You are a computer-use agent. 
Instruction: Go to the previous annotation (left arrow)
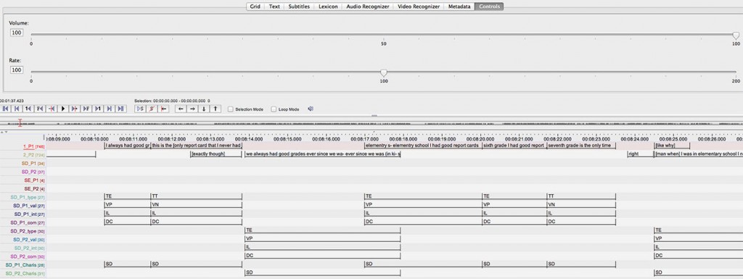coord(181,109)
